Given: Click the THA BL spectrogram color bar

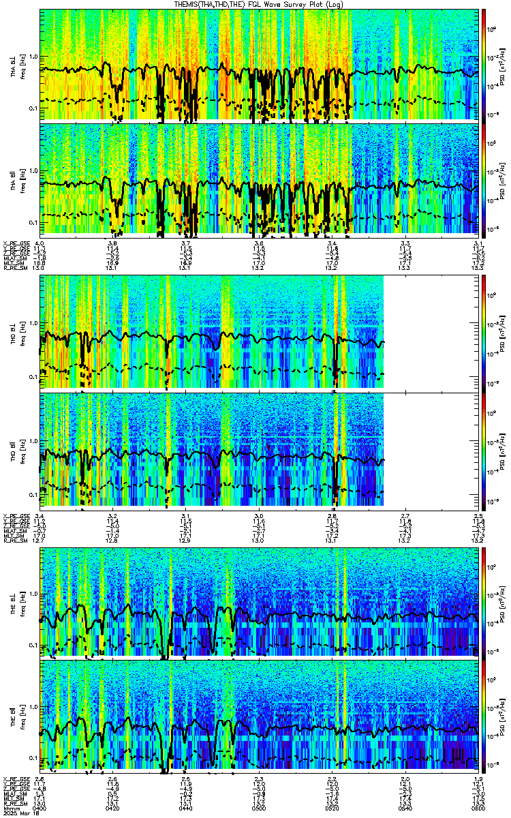Looking at the screenshot, I should click(484, 64).
